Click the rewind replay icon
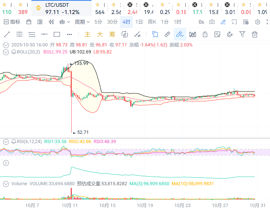The image size is (270, 210). 51,22
